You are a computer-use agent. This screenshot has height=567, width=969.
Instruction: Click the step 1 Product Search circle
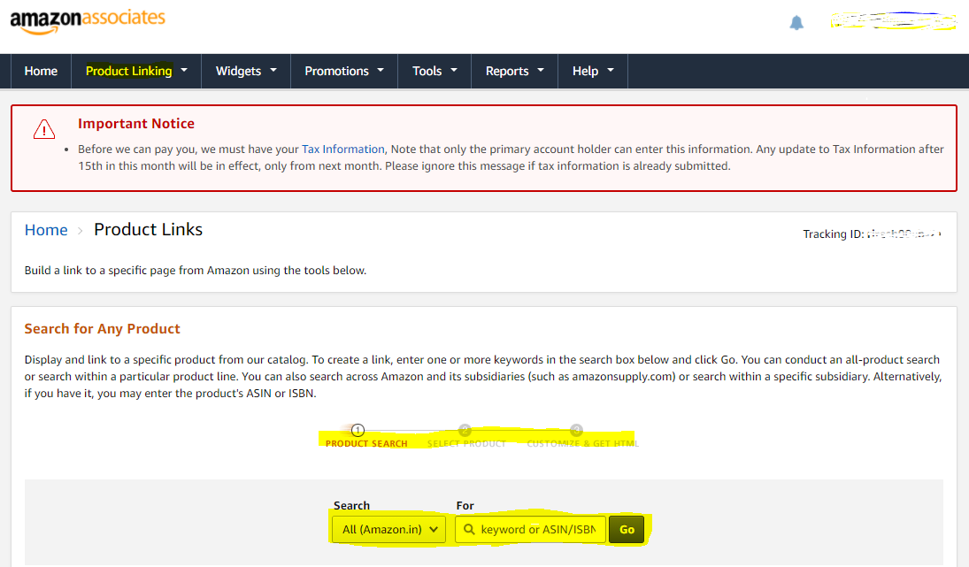(x=358, y=430)
